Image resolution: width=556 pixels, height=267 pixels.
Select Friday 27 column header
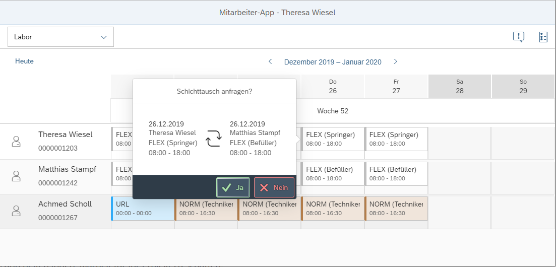(x=396, y=86)
